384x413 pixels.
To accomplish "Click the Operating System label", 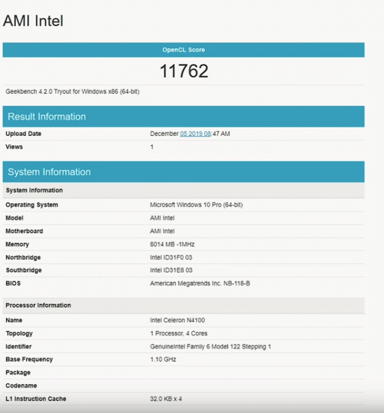I will click(x=32, y=205).
